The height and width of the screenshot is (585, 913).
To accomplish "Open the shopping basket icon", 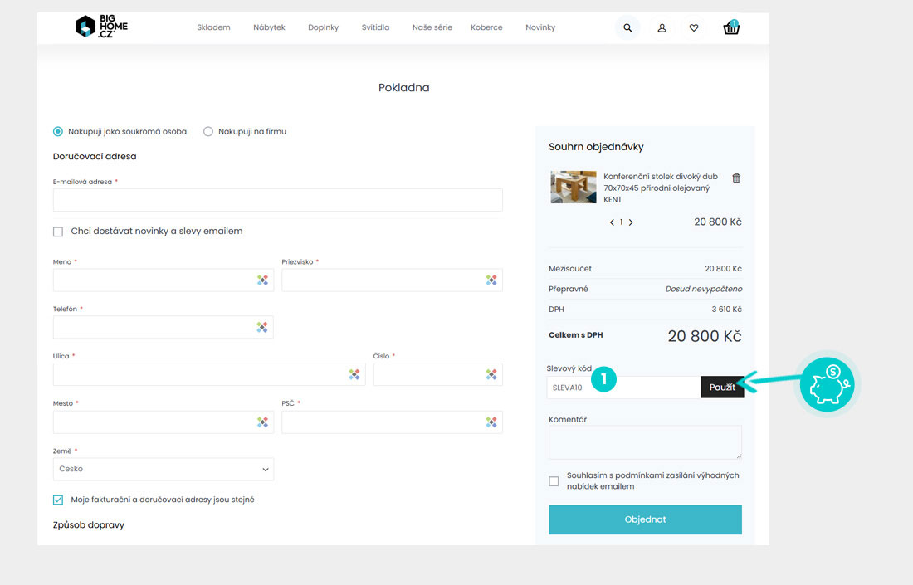I will 731,28.
